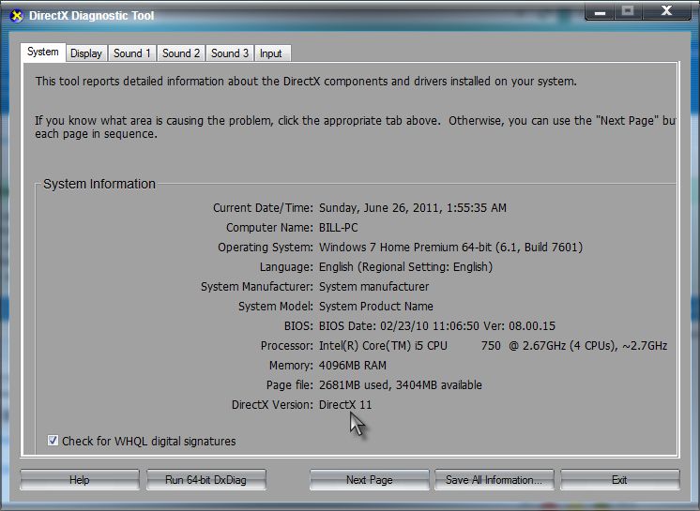Click the 'Language:' label
This screenshot has height=511, width=700.
click(x=286, y=266)
